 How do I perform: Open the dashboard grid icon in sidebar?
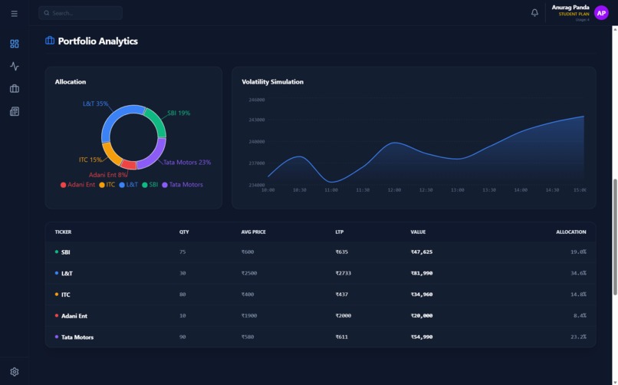15,44
